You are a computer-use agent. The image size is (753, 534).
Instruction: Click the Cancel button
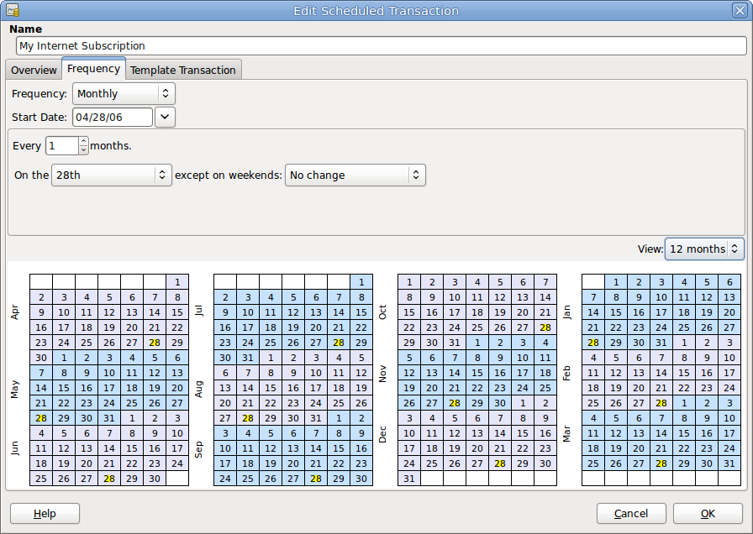click(631, 513)
